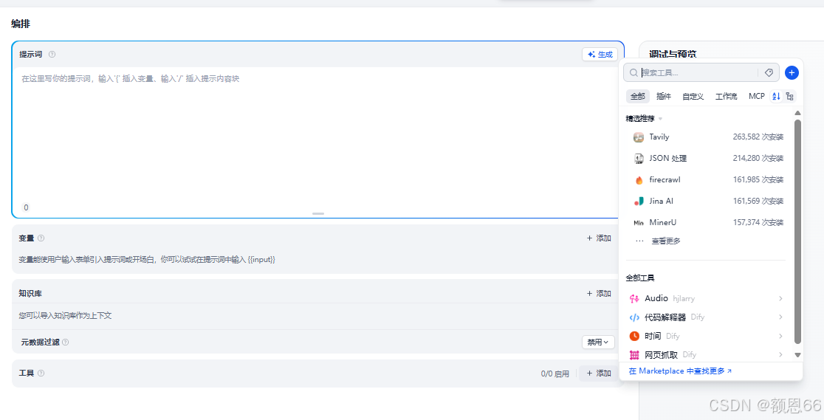Switch to the 插件 tab
This screenshot has width=824, height=420.
pyautogui.click(x=664, y=96)
